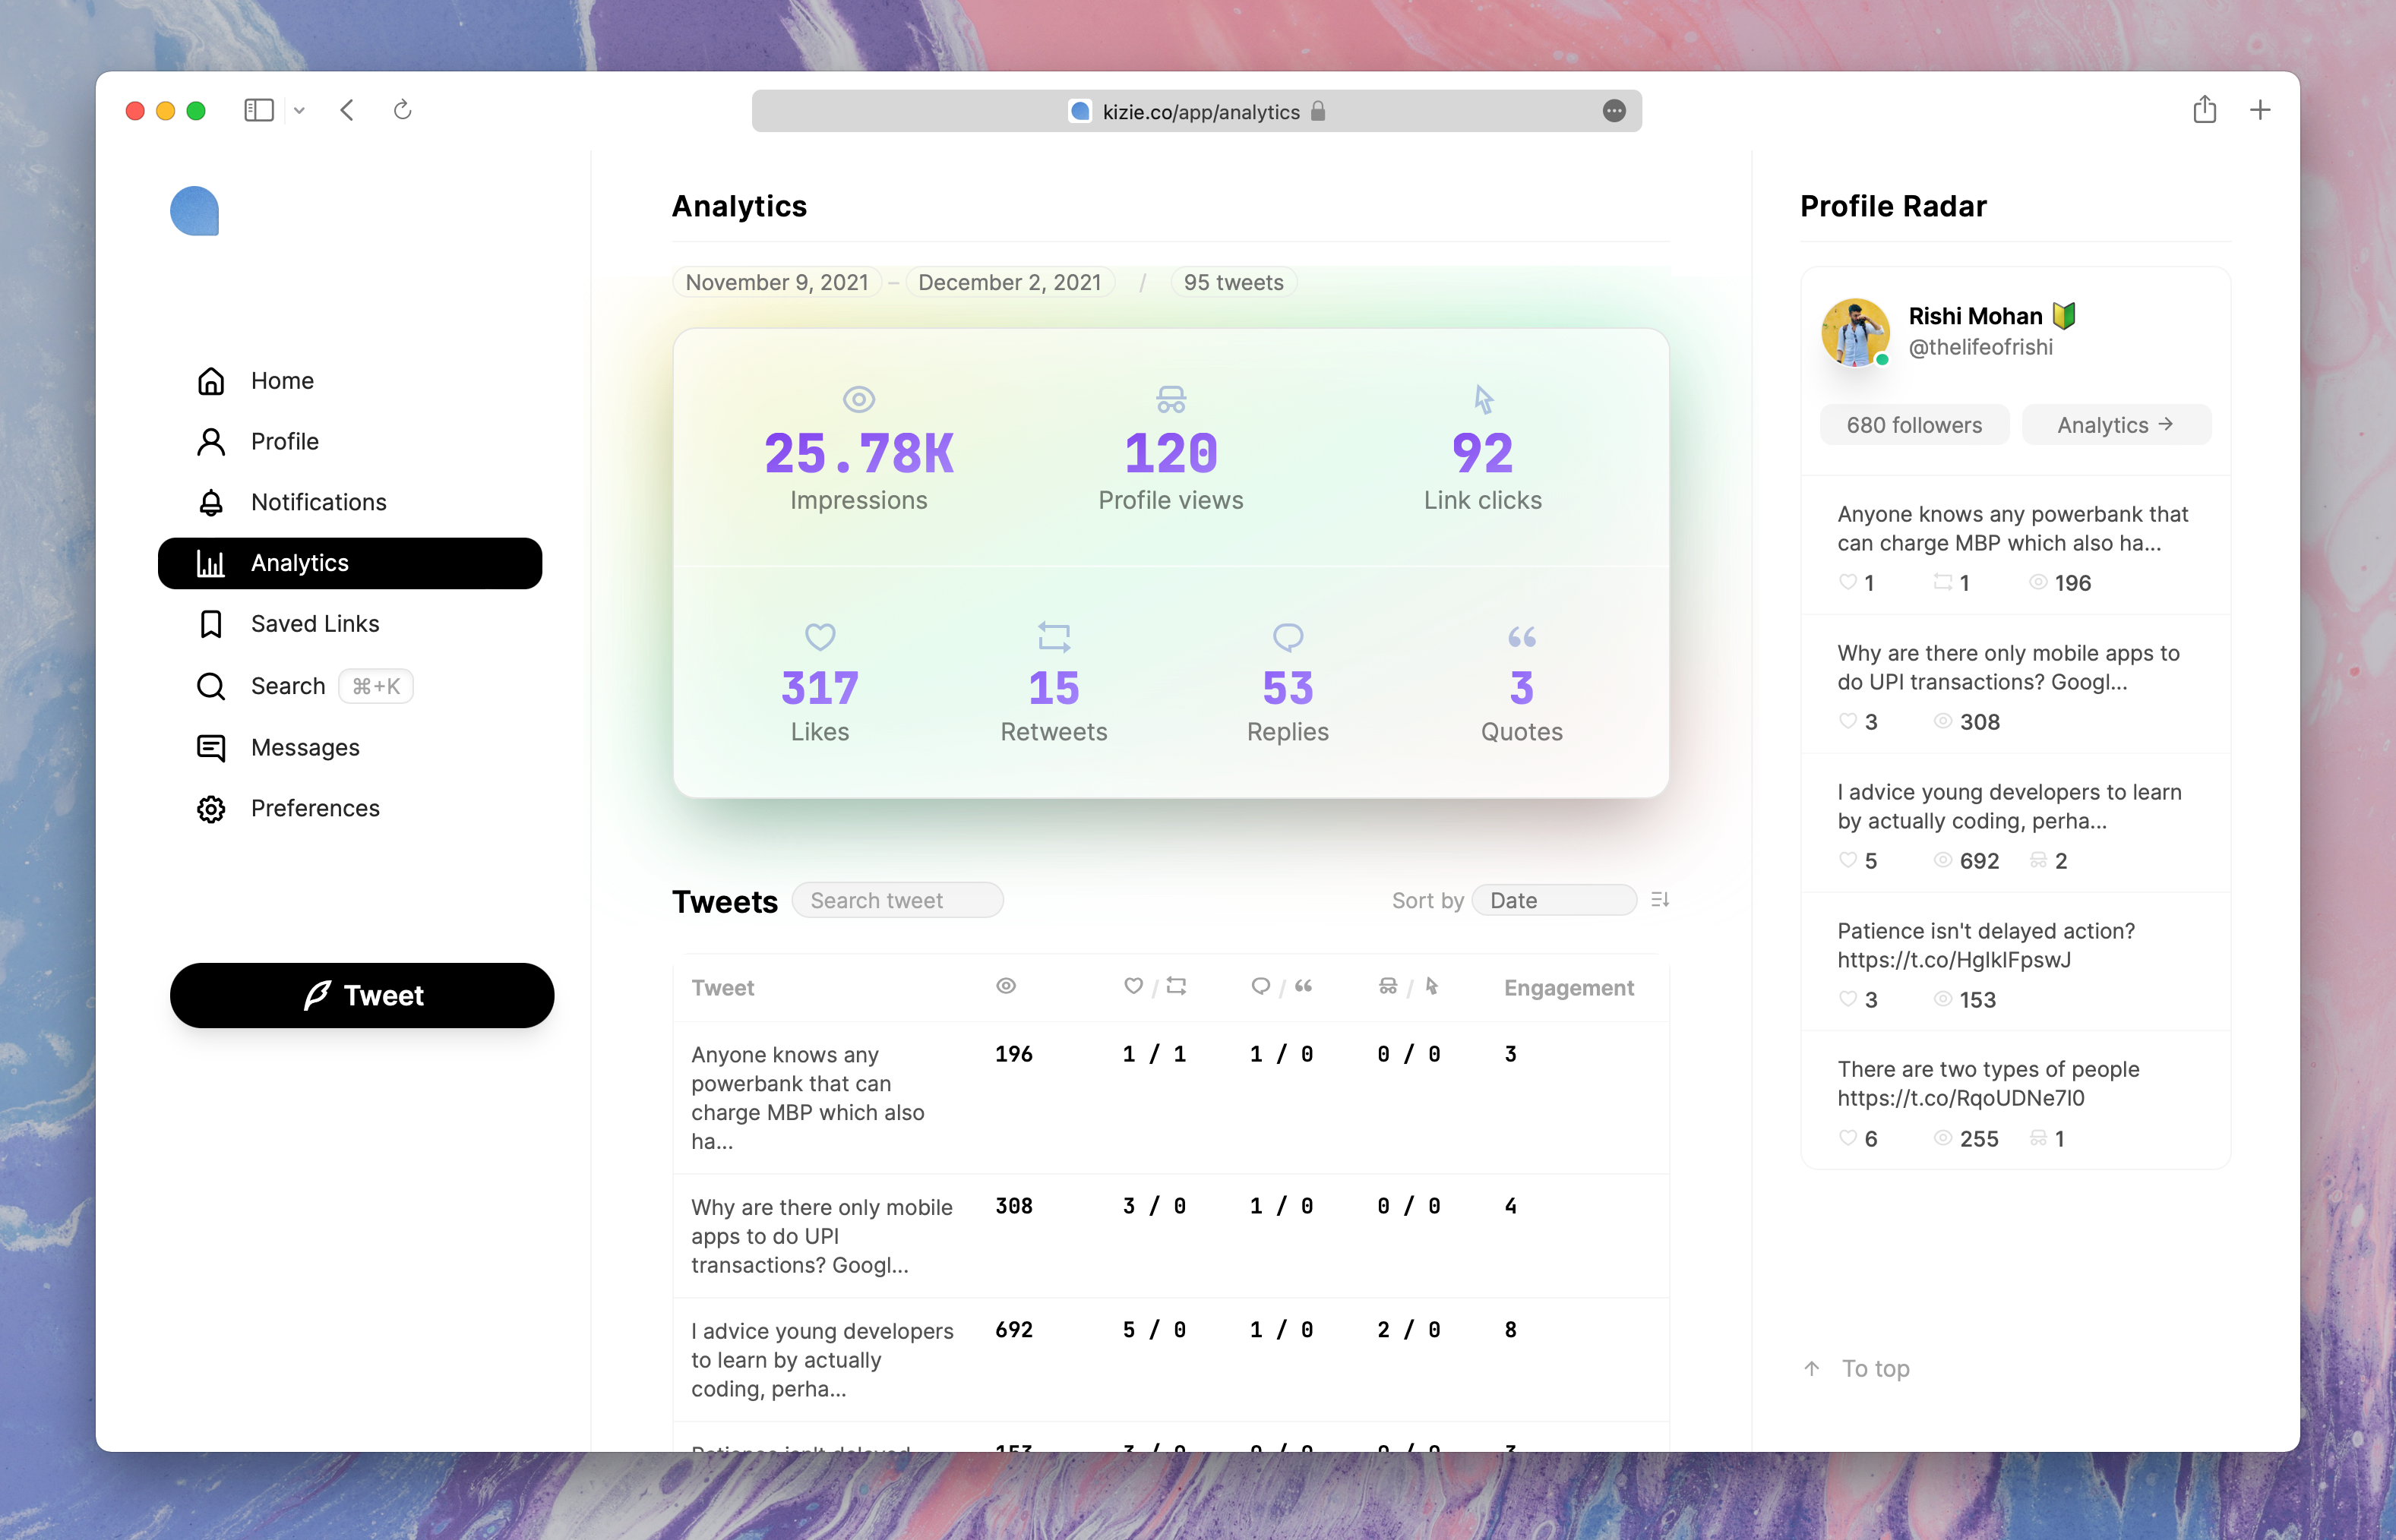Click the share icon in browser toolbar
The image size is (2396, 1540).
pos(2204,110)
